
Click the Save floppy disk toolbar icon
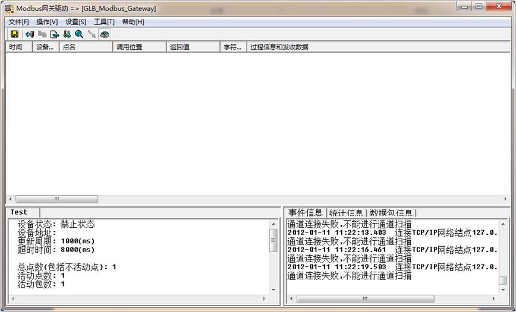click(x=15, y=34)
